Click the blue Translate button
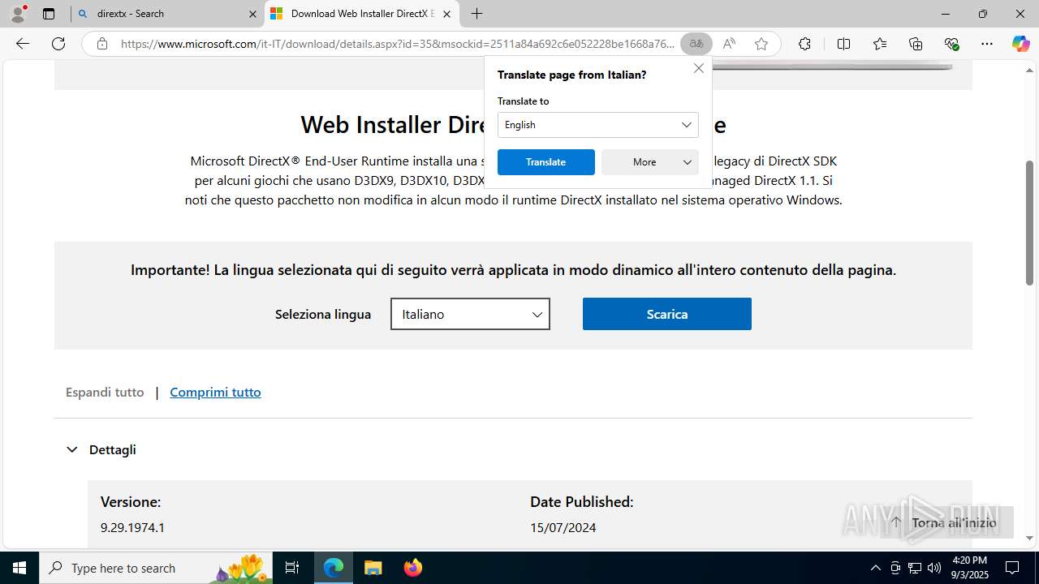This screenshot has height=584, width=1039. 546,162
